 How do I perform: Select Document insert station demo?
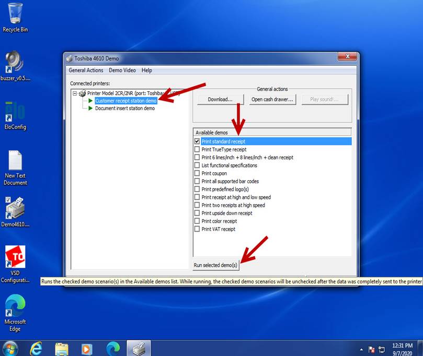pyautogui.click(x=124, y=109)
